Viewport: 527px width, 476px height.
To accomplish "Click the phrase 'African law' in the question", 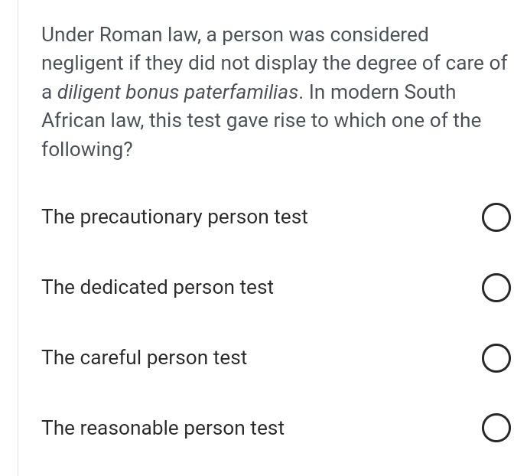I will (90, 121).
